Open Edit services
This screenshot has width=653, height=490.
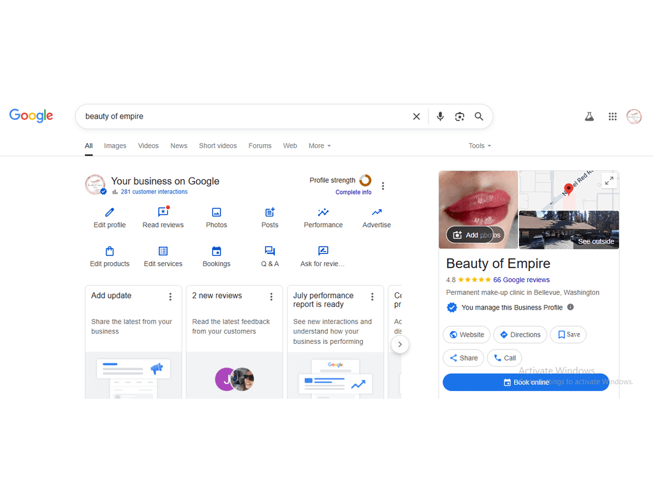pyautogui.click(x=163, y=256)
